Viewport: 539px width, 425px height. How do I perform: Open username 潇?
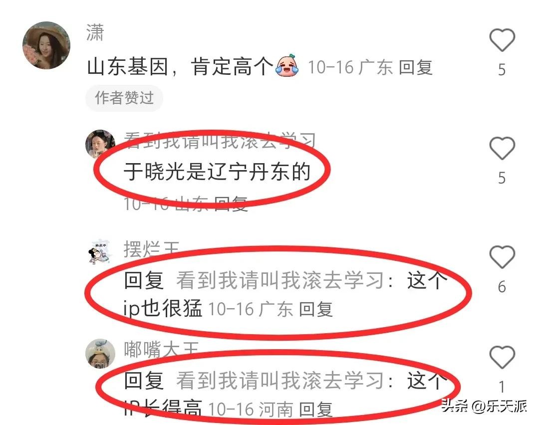(x=95, y=32)
